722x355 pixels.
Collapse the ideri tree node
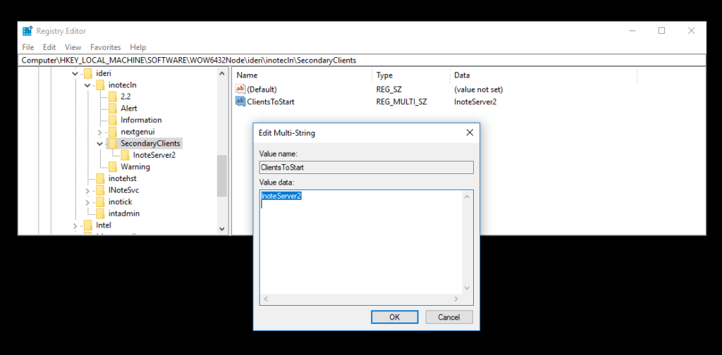coord(75,73)
